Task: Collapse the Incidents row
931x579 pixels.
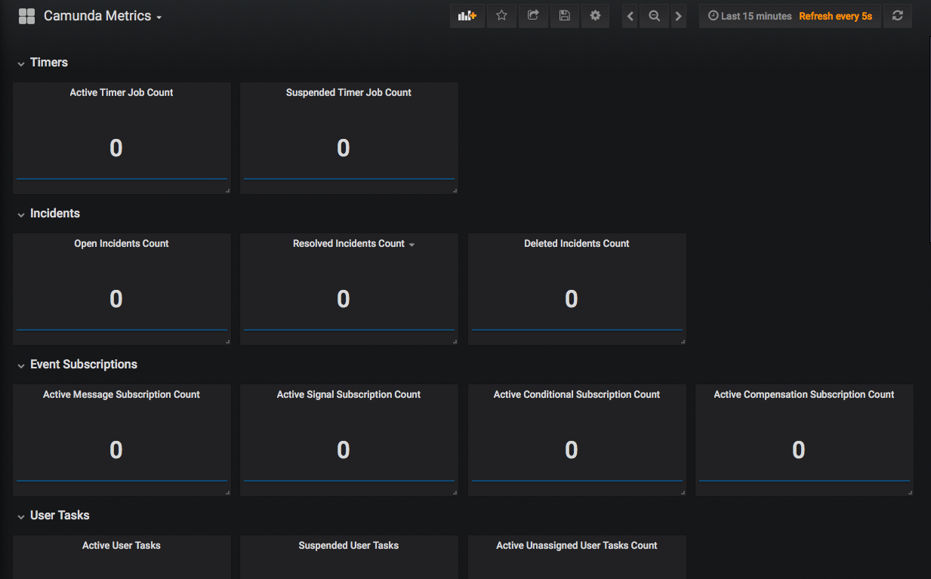Action: 21,214
